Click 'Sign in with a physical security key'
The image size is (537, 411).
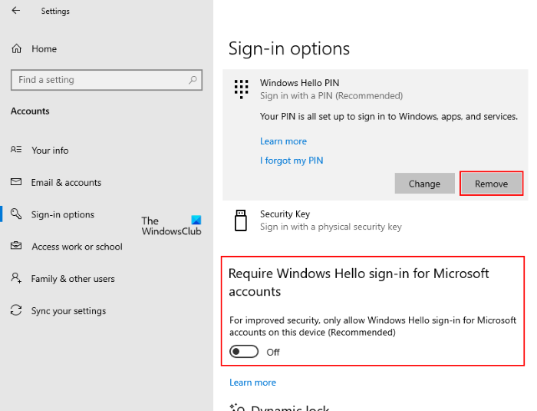[x=331, y=227]
